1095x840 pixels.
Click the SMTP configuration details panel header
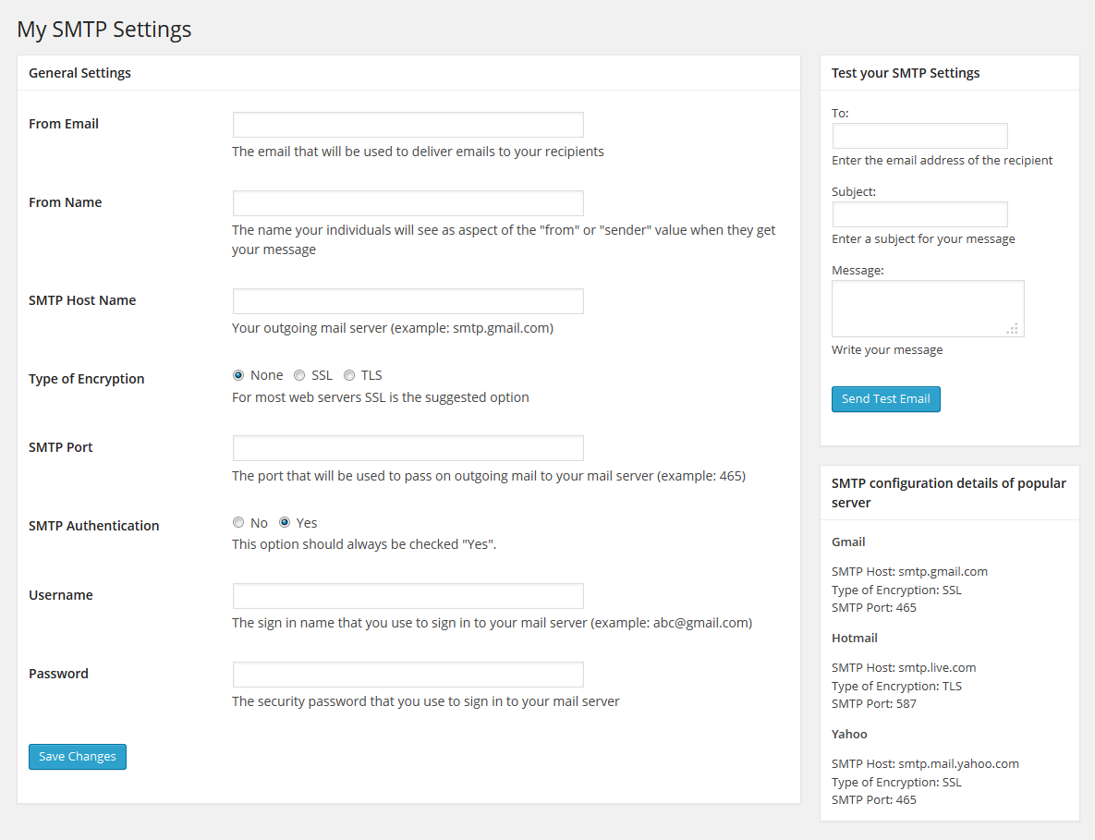click(949, 493)
